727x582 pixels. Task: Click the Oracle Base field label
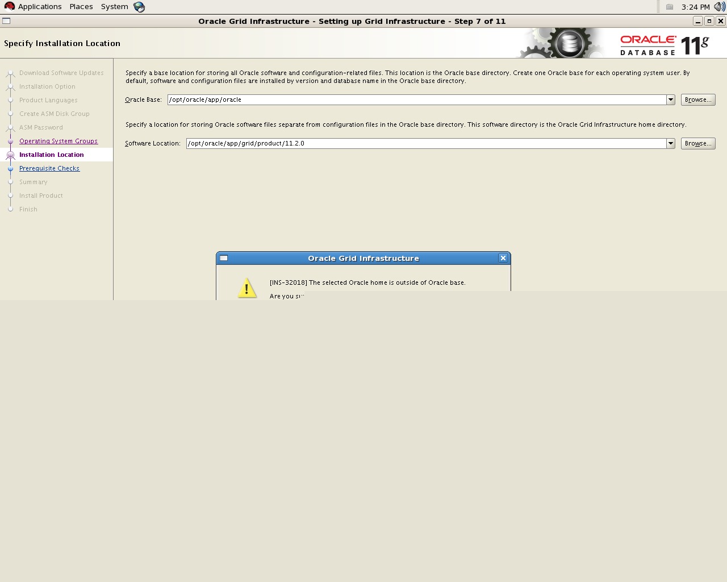[x=143, y=99]
